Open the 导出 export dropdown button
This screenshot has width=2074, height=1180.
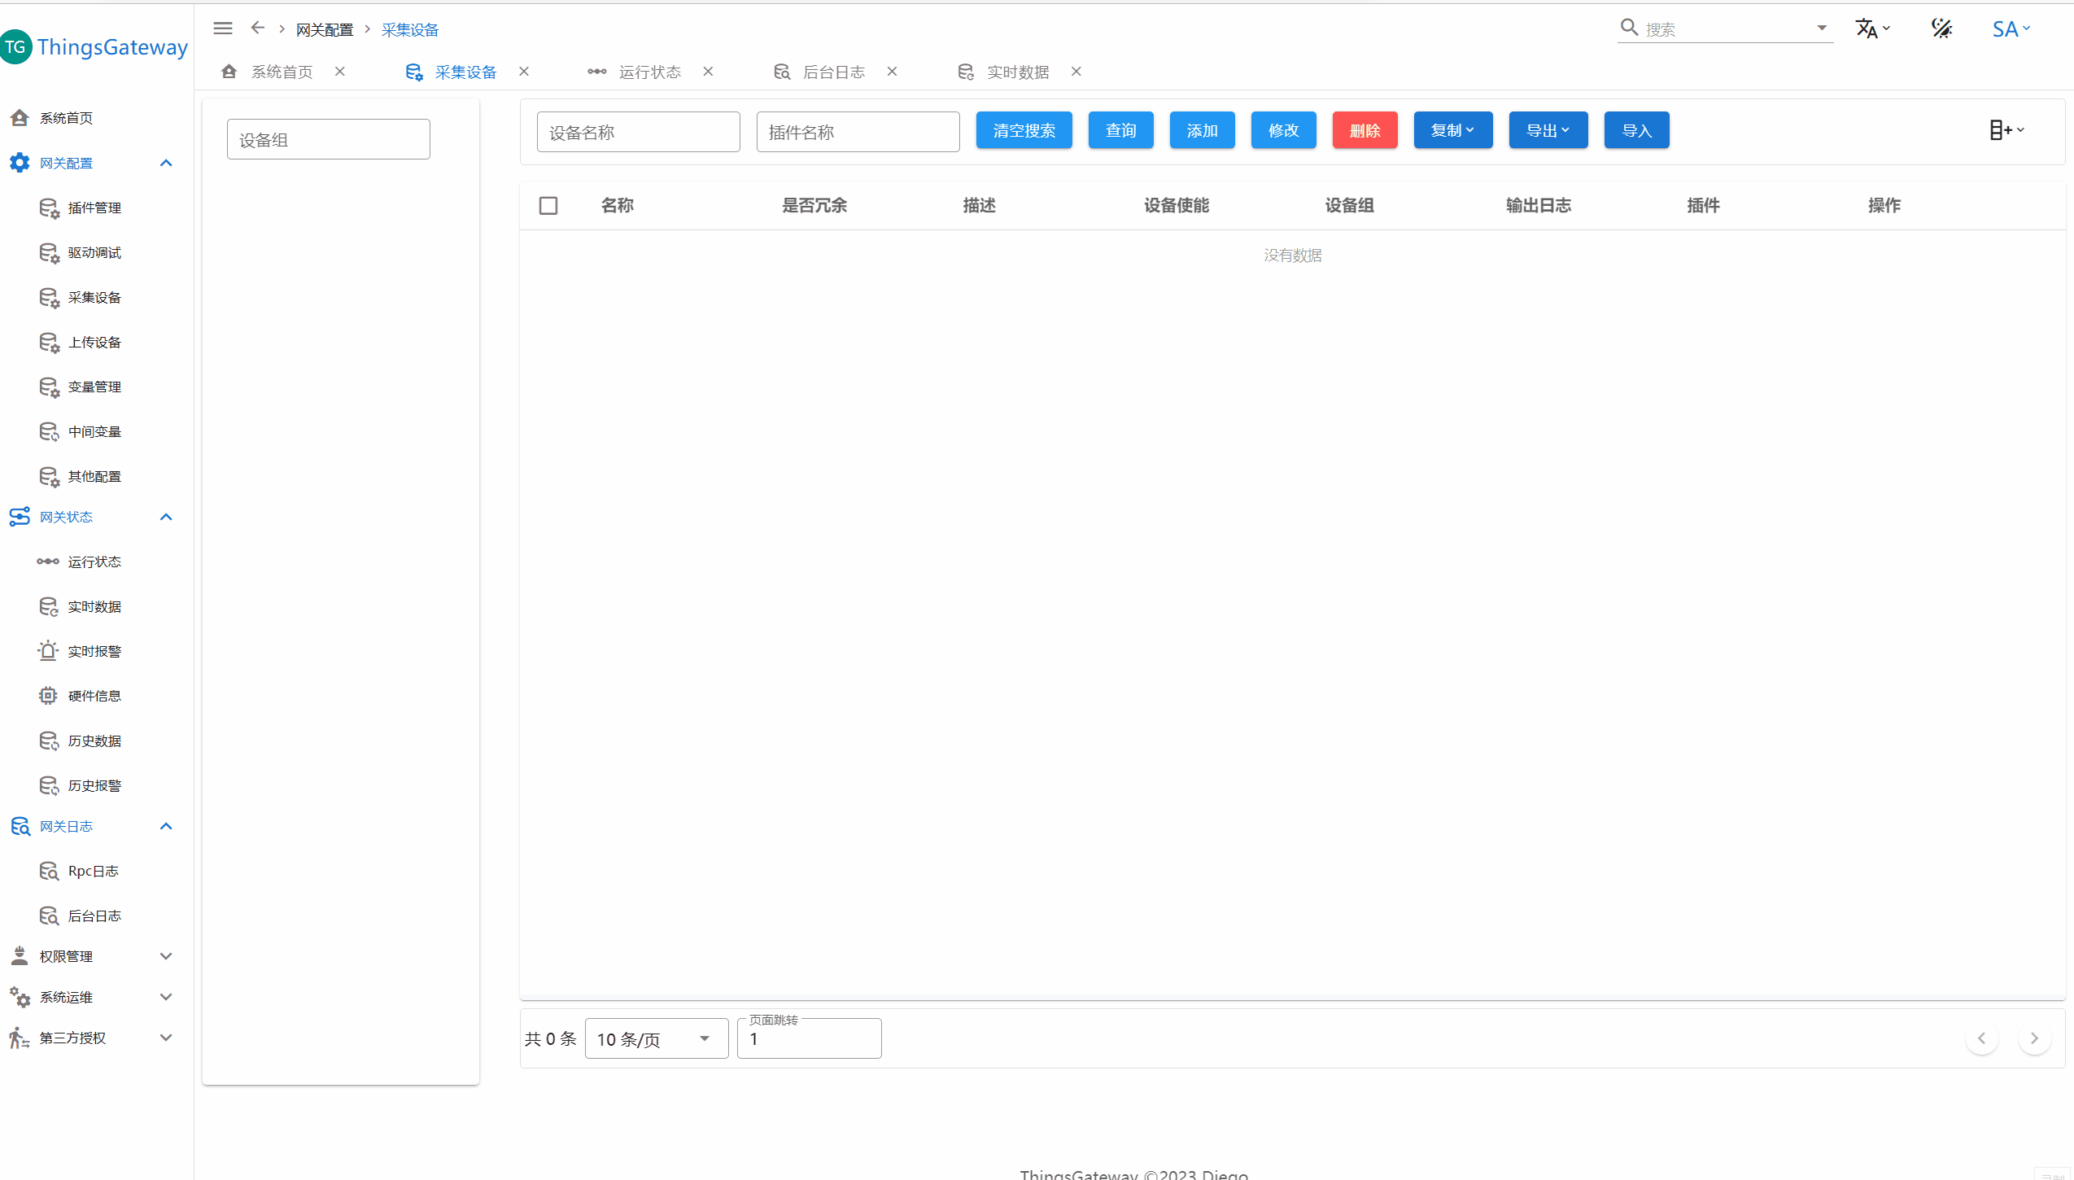1548,130
